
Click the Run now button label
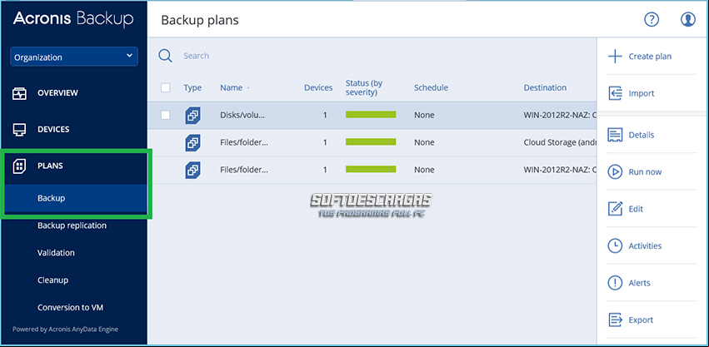tap(645, 171)
